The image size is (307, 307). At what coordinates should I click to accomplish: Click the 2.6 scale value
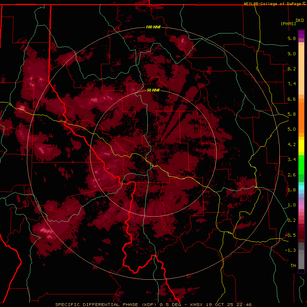point(292,175)
